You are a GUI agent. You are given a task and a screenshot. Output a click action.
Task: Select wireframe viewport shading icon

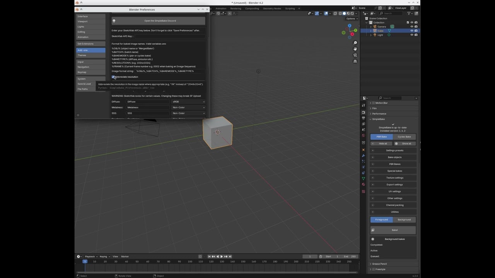pyautogui.click(x=340, y=14)
